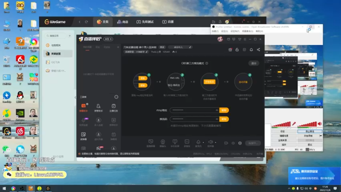Image resolution: width=341 pixels, height=192 pixels.
Task: Share the live stream
Action: [x=258, y=49]
